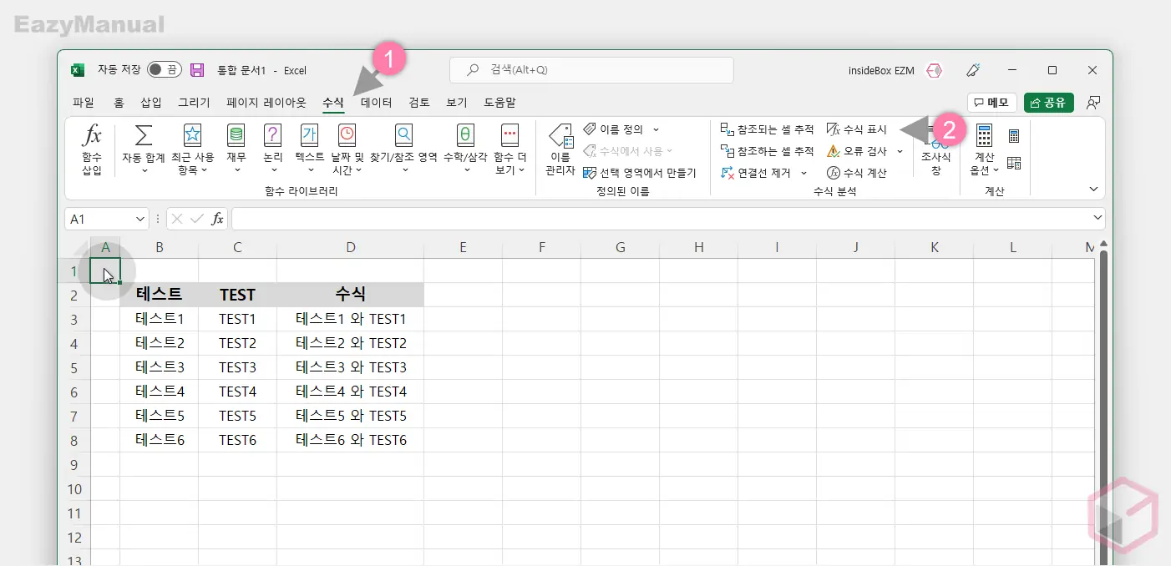Open 이름 정의 dropdown arrow

[656, 129]
